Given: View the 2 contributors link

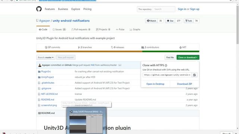Looking at the screenshot, I should (150, 47).
